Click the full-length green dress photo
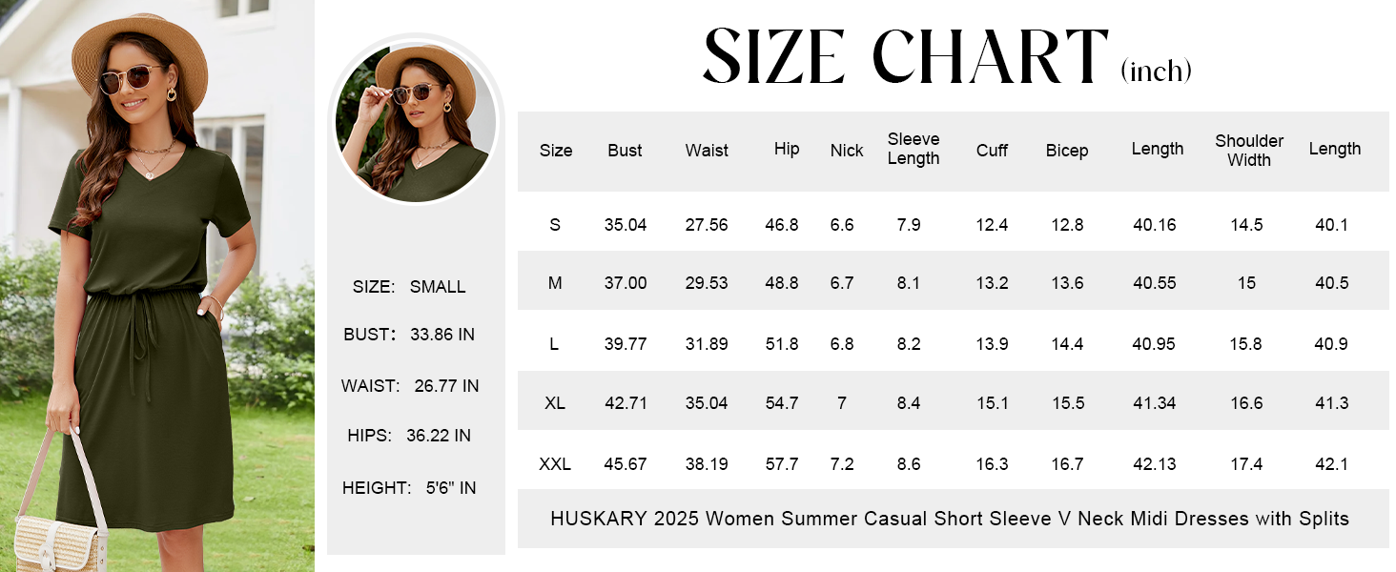Viewport: 1396px width, 572px height. [157, 286]
